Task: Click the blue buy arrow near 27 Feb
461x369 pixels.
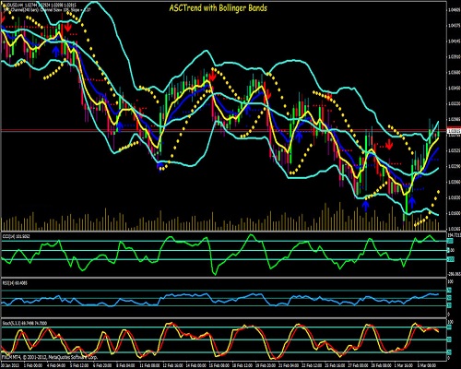Action: tap(365, 206)
